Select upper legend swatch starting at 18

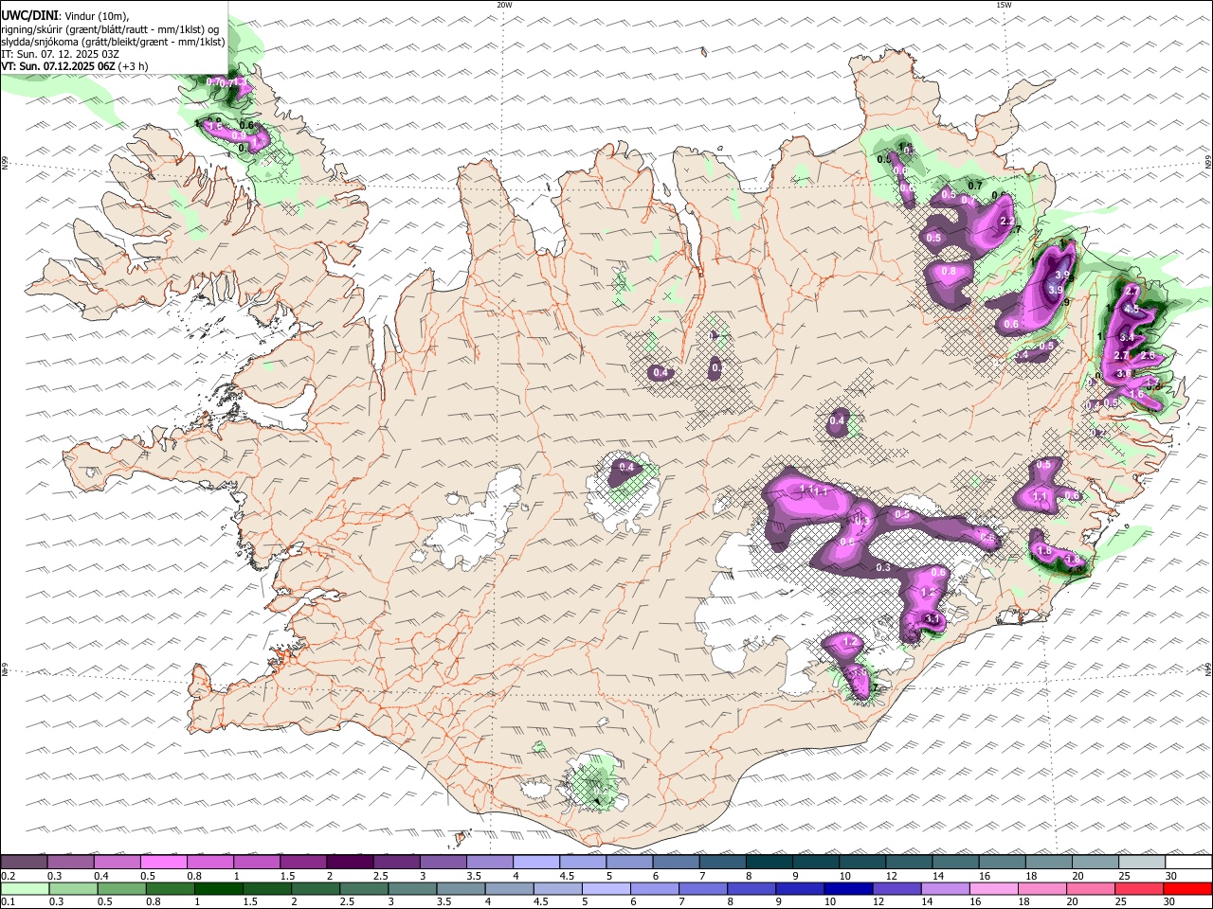click(1047, 862)
